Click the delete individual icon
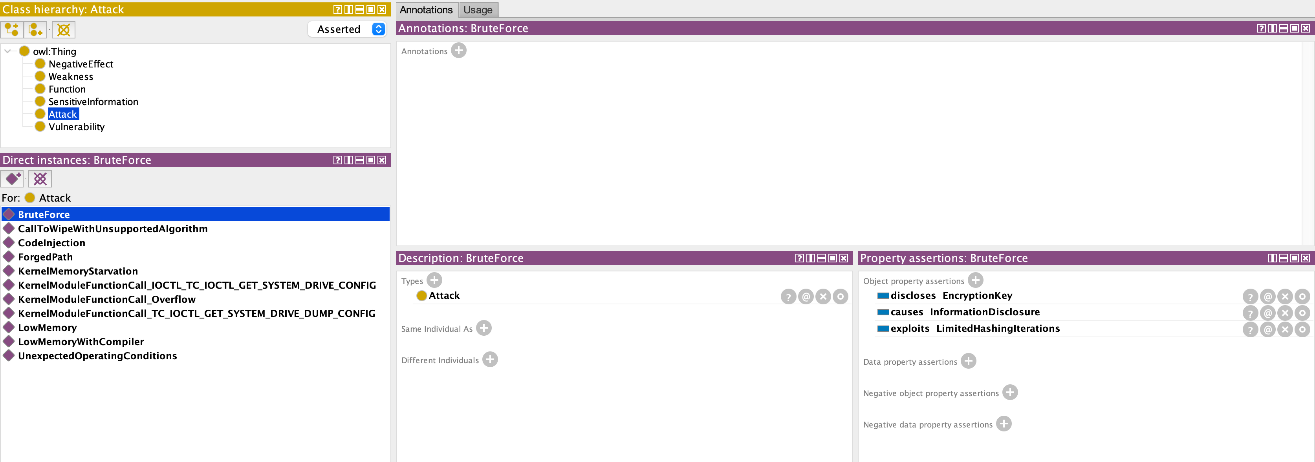Viewport: 1315px width, 462px height. [x=40, y=179]
